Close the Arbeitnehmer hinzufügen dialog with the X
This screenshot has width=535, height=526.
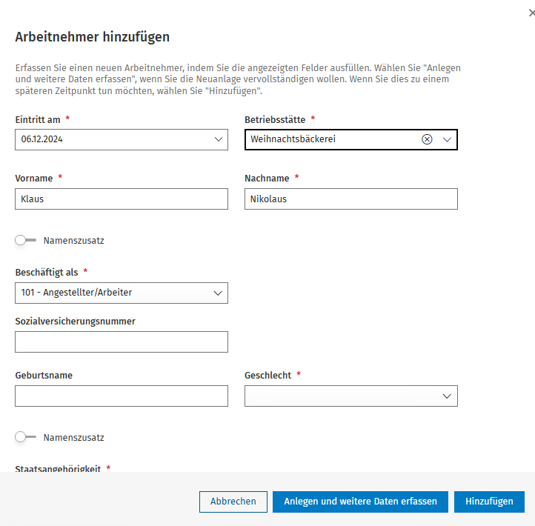531,13
